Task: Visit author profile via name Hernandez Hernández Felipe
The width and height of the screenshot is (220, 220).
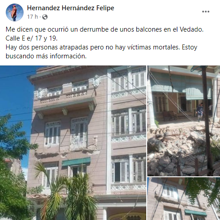Action: [x=71, y=8]
